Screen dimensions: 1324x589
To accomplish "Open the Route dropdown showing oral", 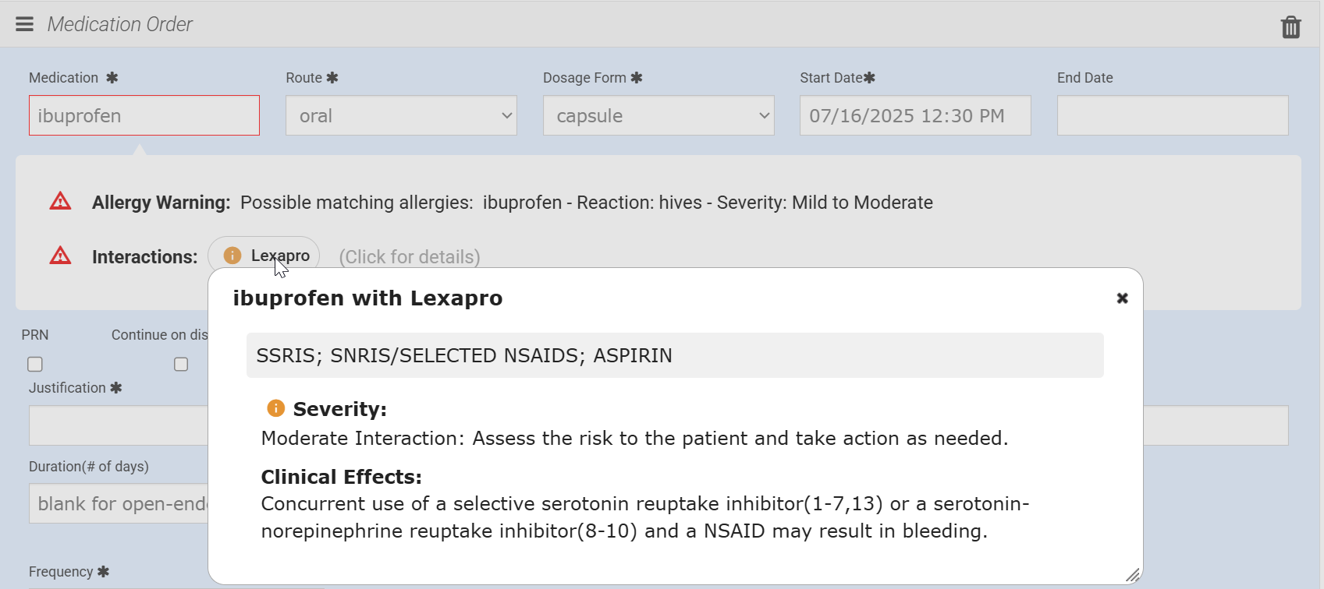I will coord(401,116).
